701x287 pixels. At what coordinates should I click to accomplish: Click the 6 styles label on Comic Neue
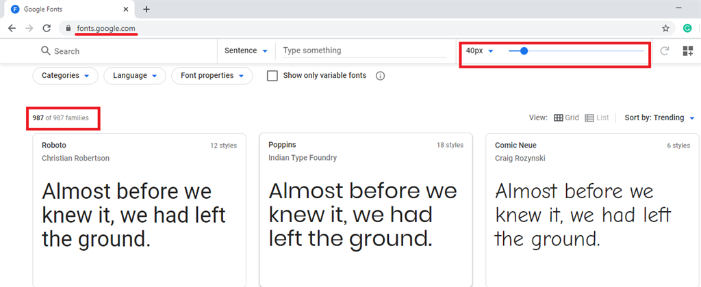click(x=678, y=146)
